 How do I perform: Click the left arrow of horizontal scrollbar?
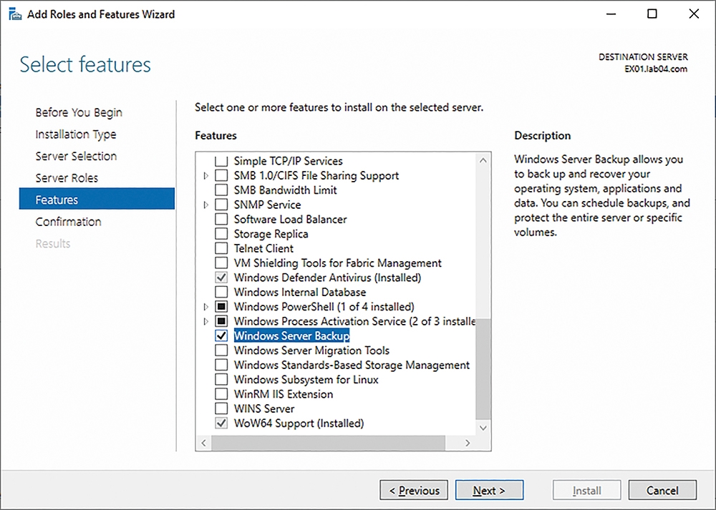point(203,443)
